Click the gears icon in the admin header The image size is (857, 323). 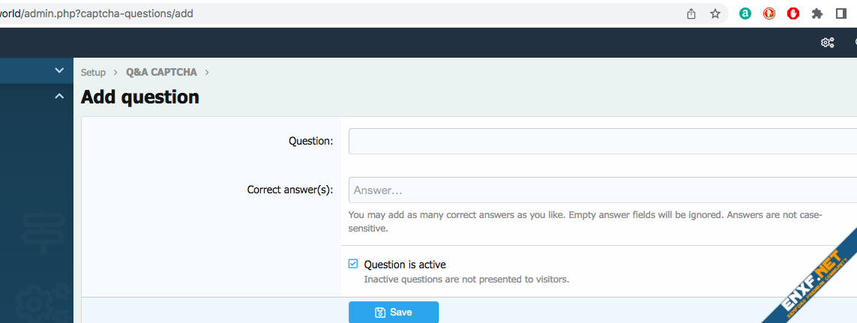point(827,43)
